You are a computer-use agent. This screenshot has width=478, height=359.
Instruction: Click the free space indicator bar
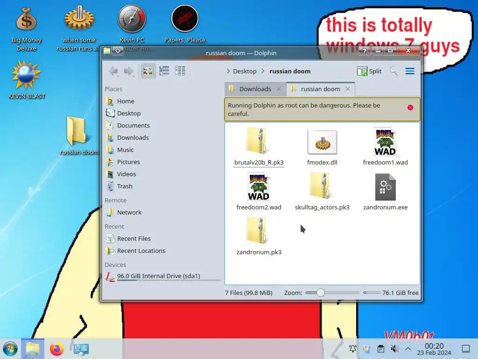(x=371, y=293)
